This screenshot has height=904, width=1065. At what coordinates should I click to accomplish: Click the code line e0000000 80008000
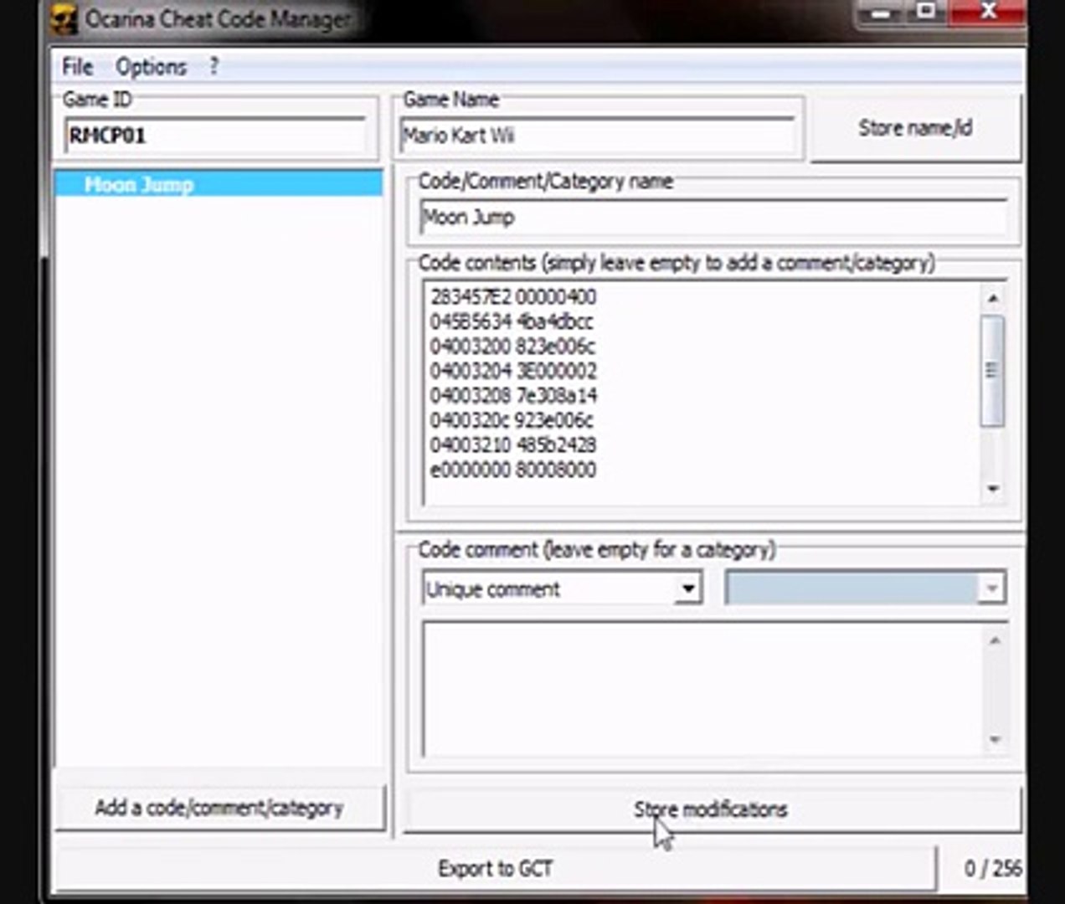pyautogui.click(x=513, y=470)
